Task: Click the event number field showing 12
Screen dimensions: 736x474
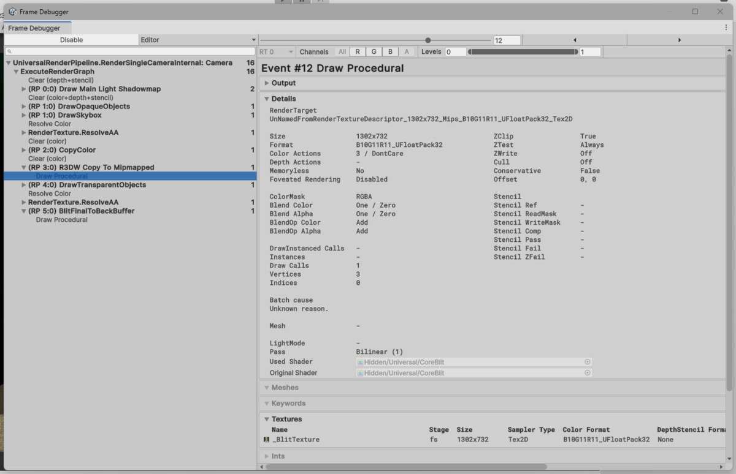Action: (x=507, y=40)
